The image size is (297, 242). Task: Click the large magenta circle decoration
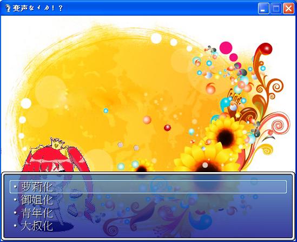[226, 48]
